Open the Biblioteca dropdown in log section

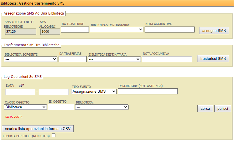point(102,107)
